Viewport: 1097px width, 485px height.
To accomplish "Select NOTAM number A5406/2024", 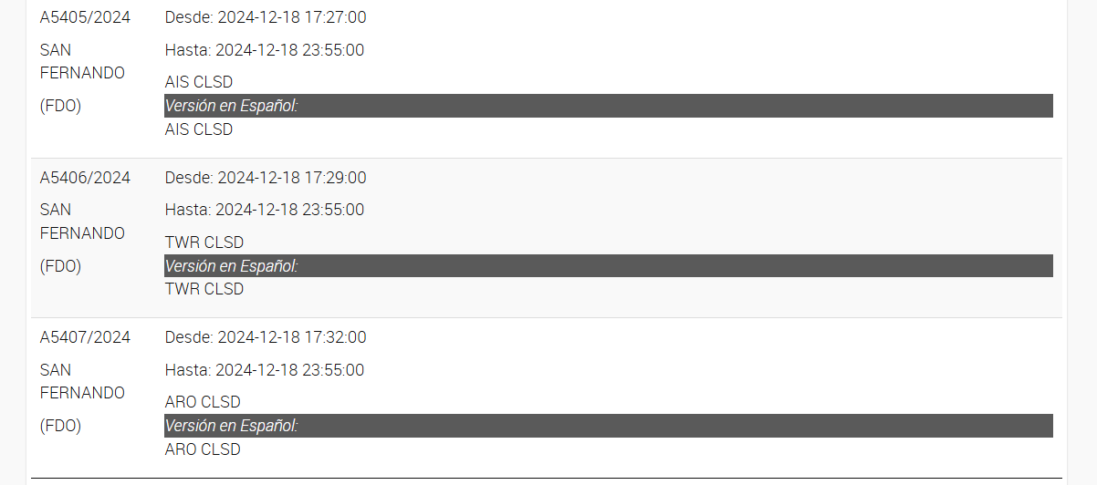I will 85,177.
